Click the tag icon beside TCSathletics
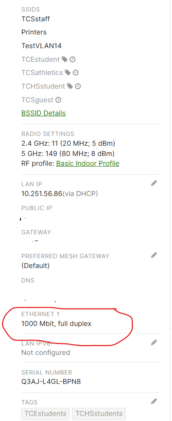 click(68, 73)
